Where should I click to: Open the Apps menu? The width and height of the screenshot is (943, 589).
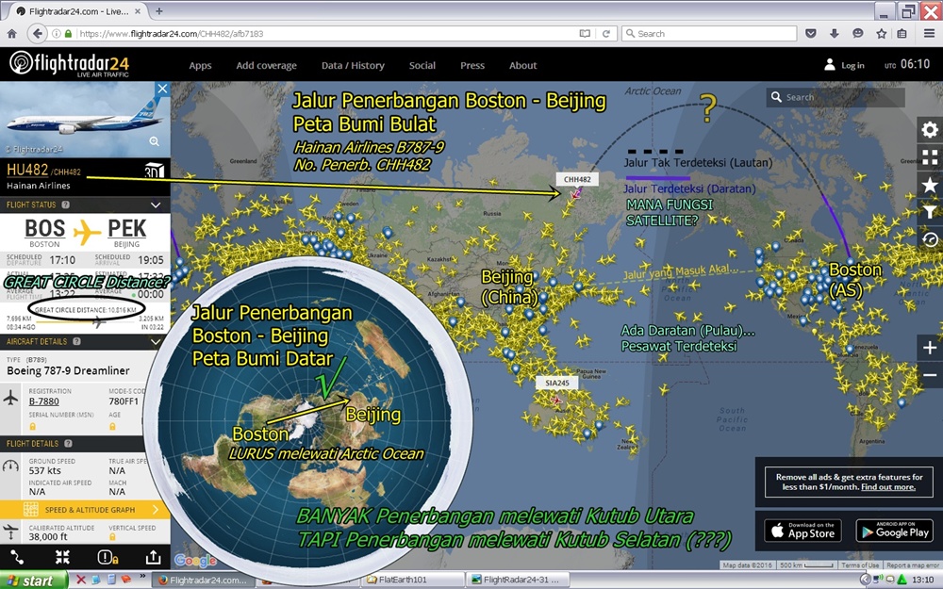(200, 66)
